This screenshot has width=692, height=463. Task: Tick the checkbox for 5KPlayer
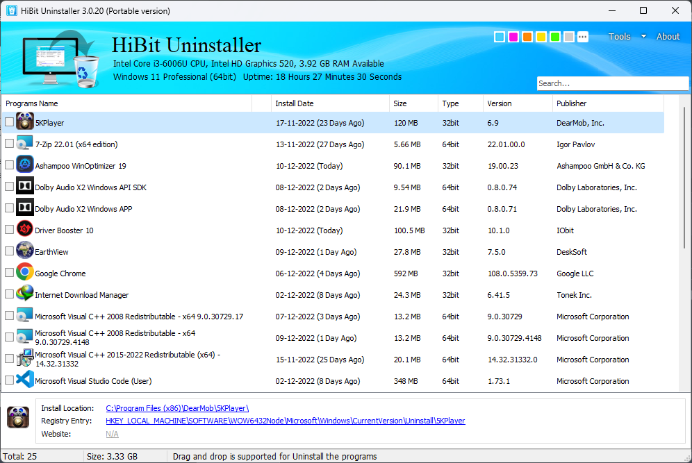9,122
